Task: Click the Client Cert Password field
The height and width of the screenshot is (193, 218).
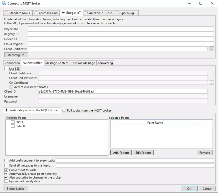Action: (x=123, y=78)
